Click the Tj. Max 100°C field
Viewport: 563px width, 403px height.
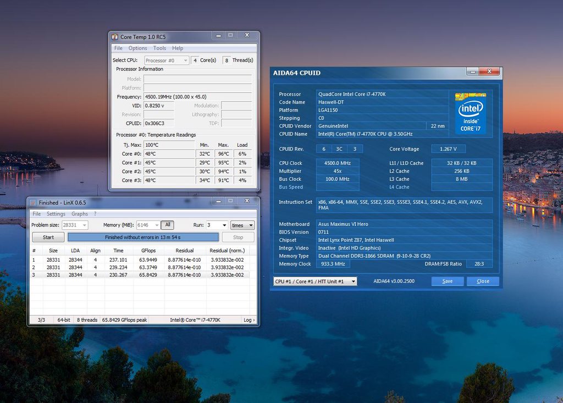pos(169,145)
